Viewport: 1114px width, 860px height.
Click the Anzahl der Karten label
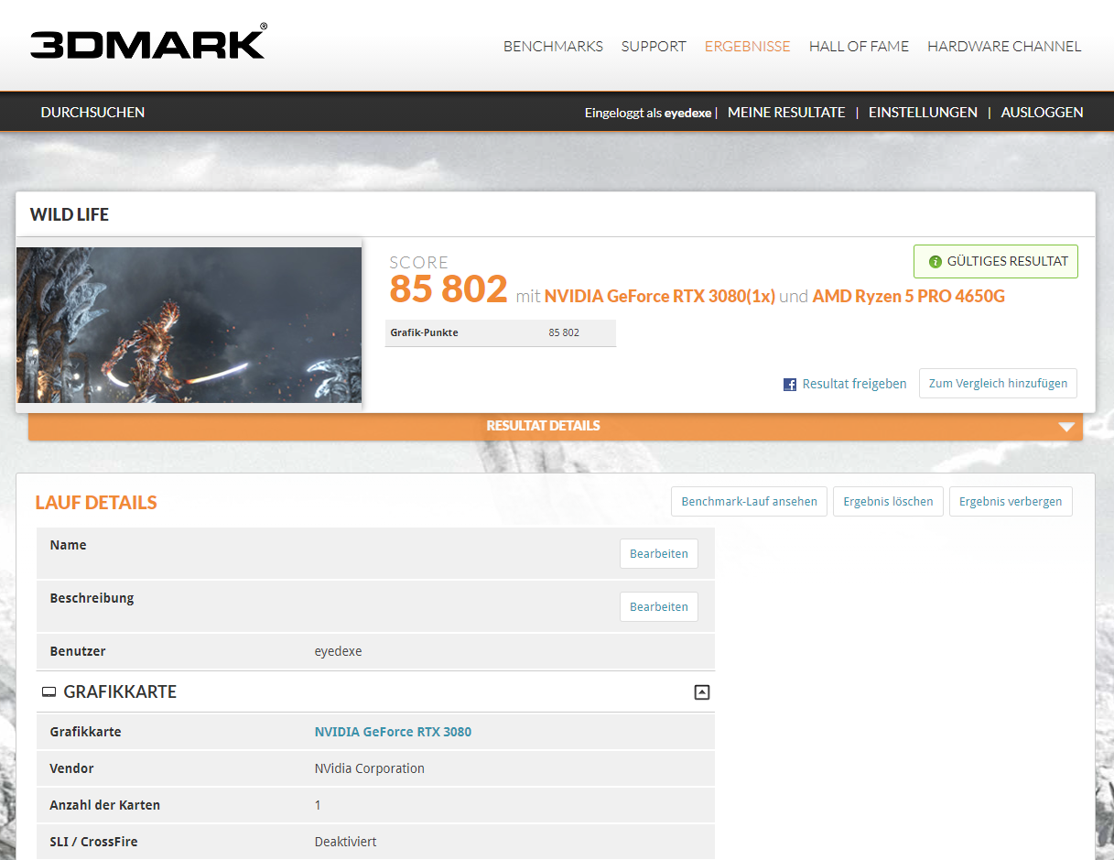coord(105,805)
